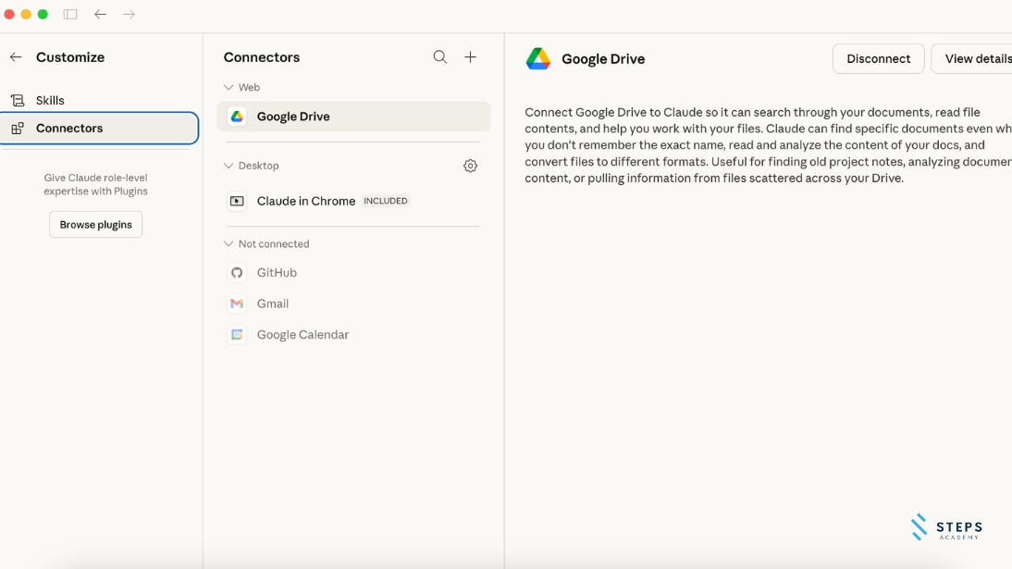Screen dimensions: 1012x569
Task: Select Connectors in the Customize sidebar
Action: tap(69, 129)
